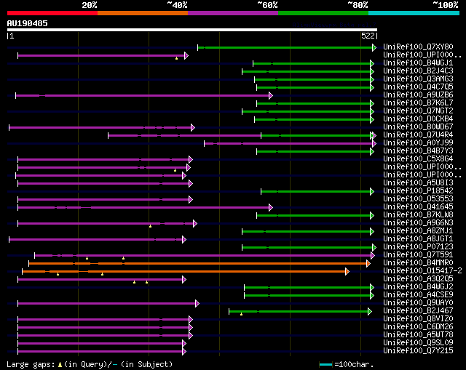This screenshot has width=466, height=370.
Task: Click the AU190485 query name label
Action: tap(28, 23)
